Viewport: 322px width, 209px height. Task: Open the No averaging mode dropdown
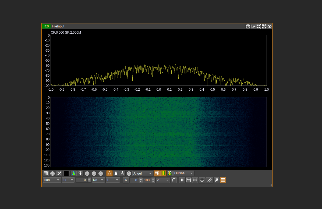98,180
